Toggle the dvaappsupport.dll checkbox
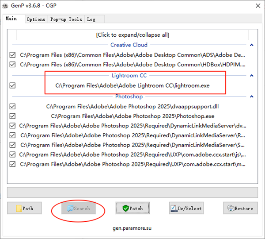265x239 pixels. click(12, 107)
